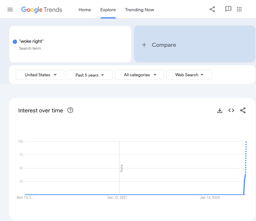Select the Explore tab

(x=108, y=10)
